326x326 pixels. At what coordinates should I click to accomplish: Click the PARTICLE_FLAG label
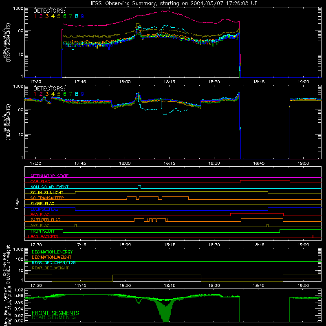(46, 220)
